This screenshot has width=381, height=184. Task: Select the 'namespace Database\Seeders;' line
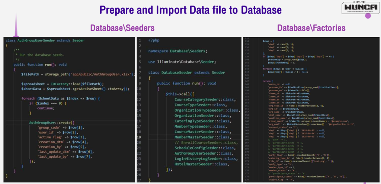click(x=177, y=51)
